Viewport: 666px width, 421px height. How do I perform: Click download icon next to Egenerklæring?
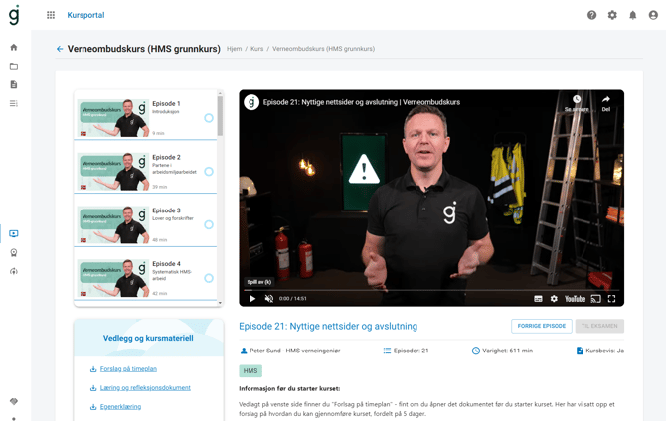pos(93,407)
